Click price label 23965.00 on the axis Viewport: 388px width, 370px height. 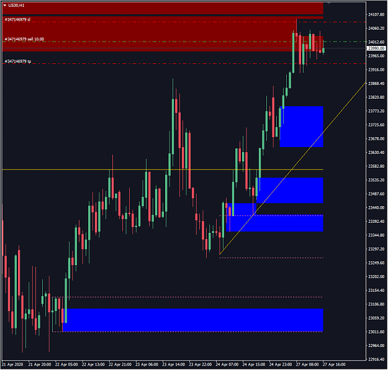point(376,56)
